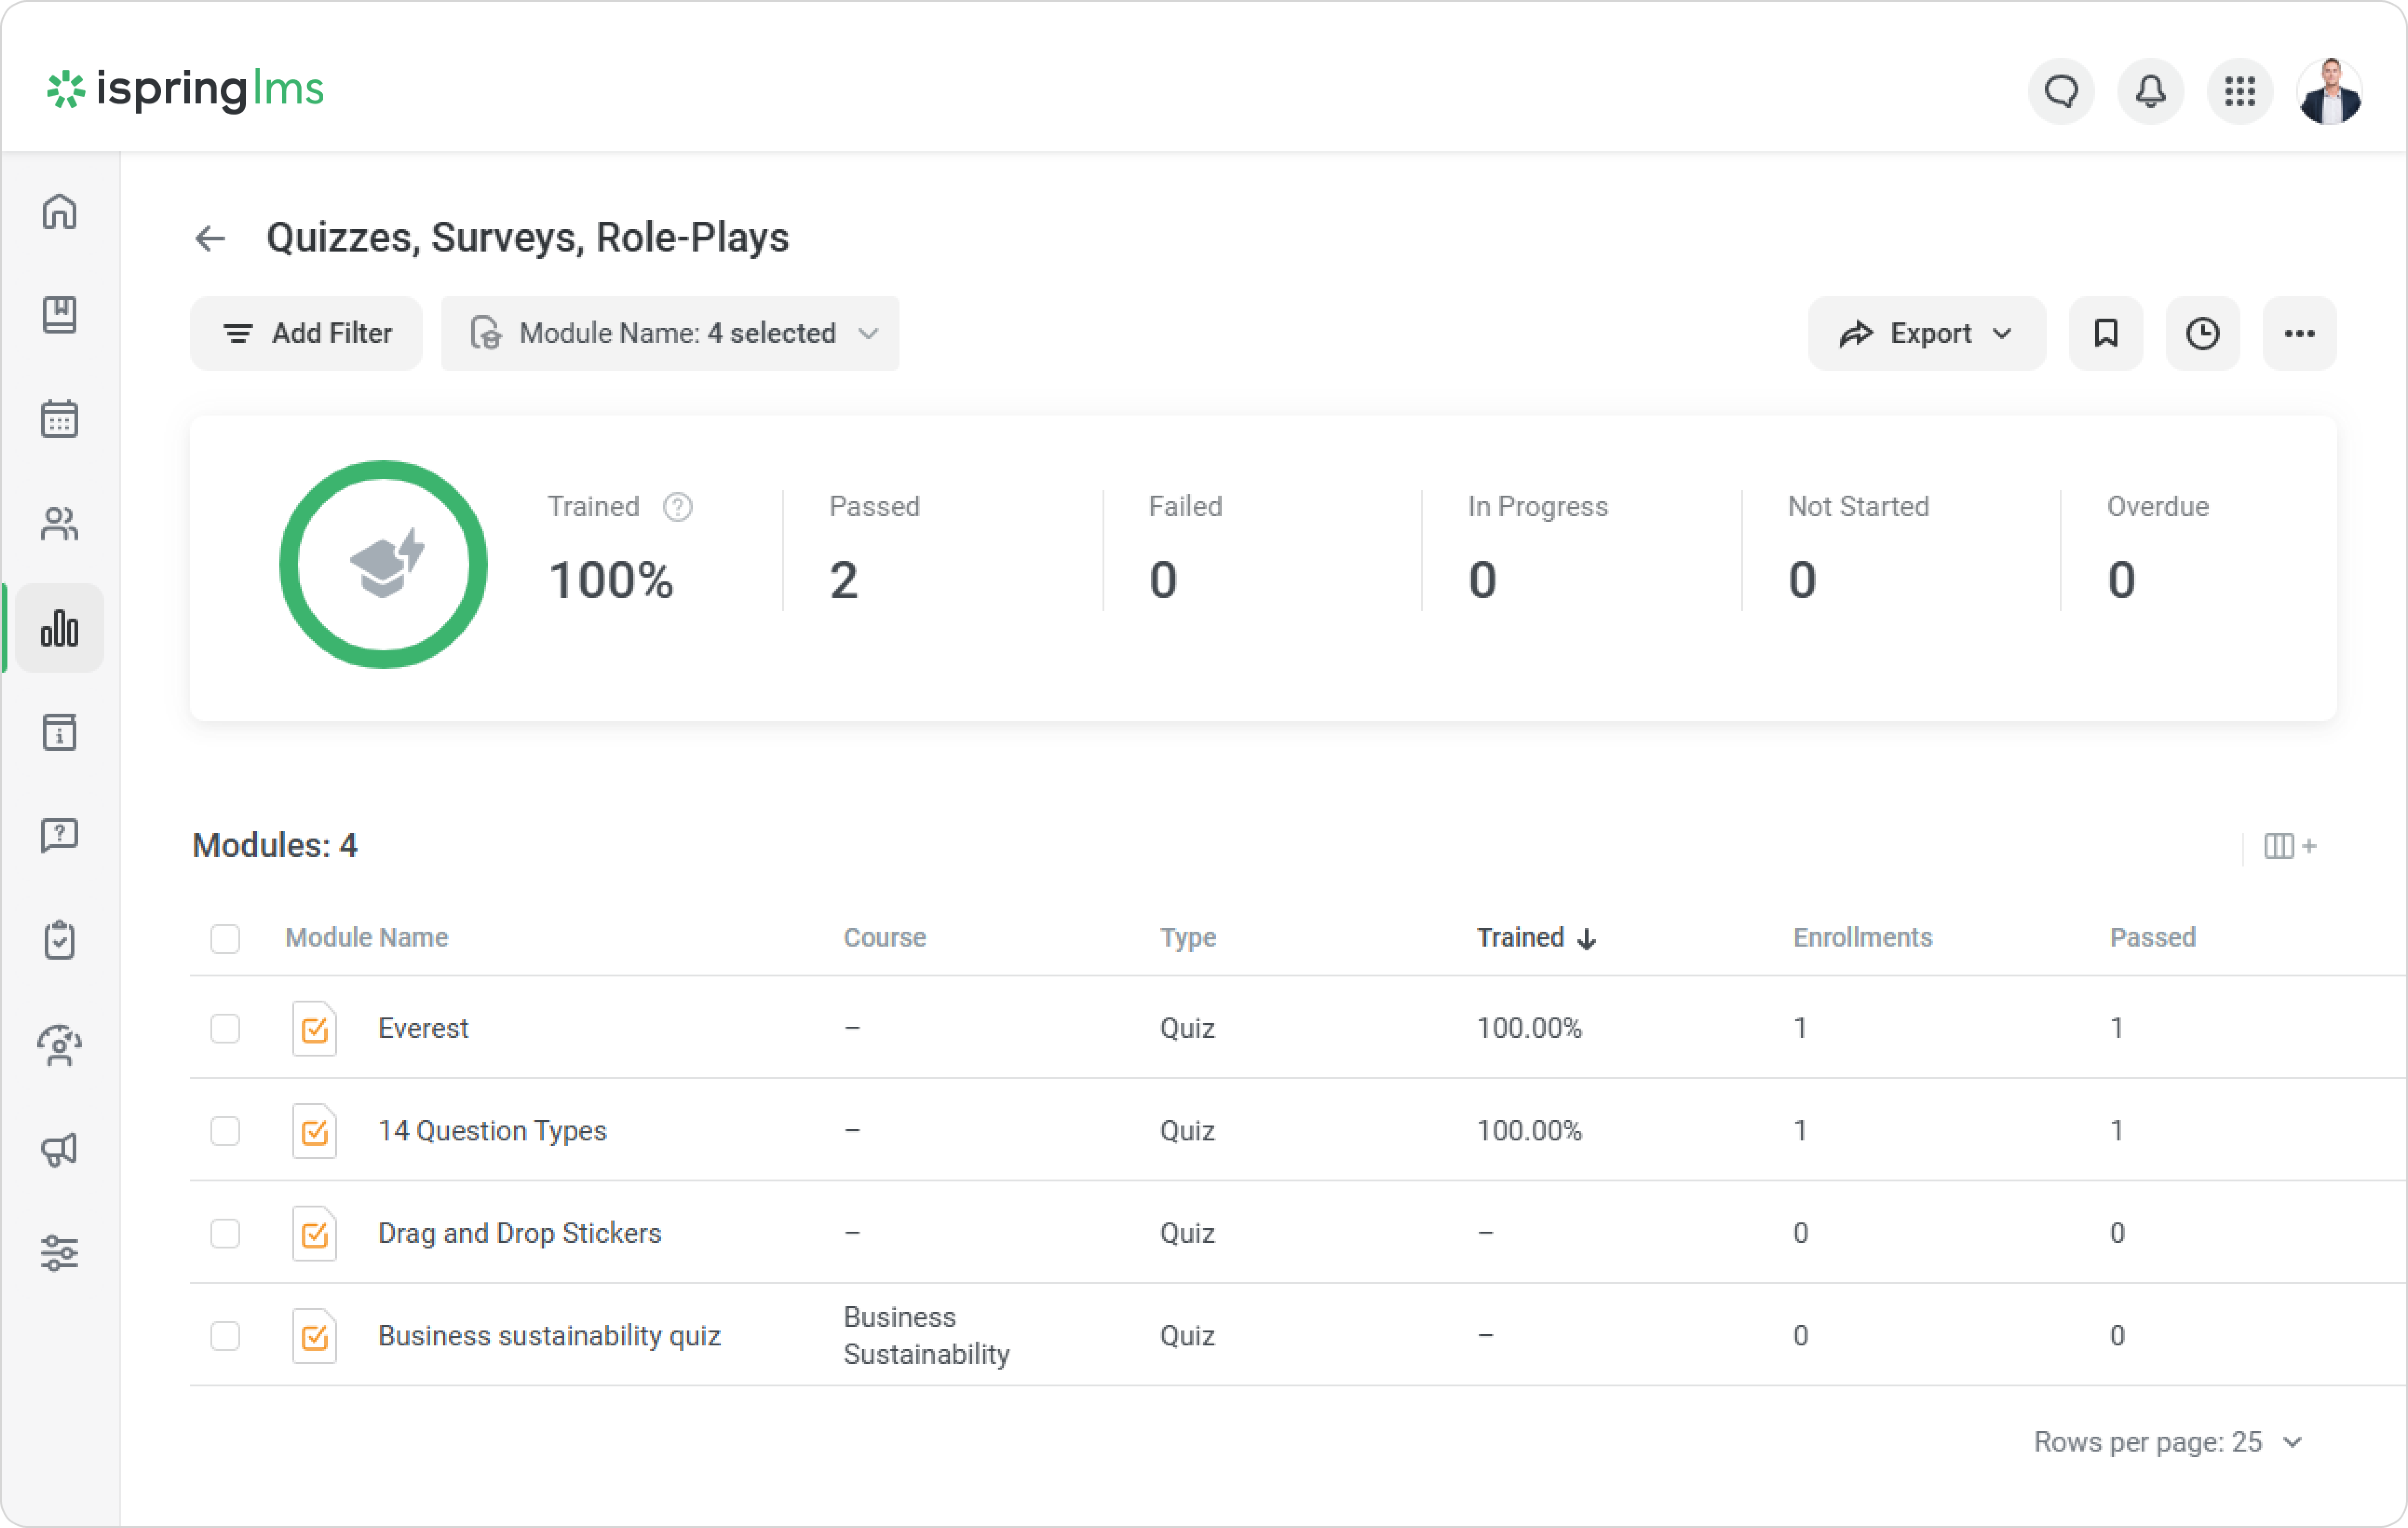Open the notifications bell icon
Image resolution: width=2408 pixels, height=1528 pixels.
click(2150, 91)
